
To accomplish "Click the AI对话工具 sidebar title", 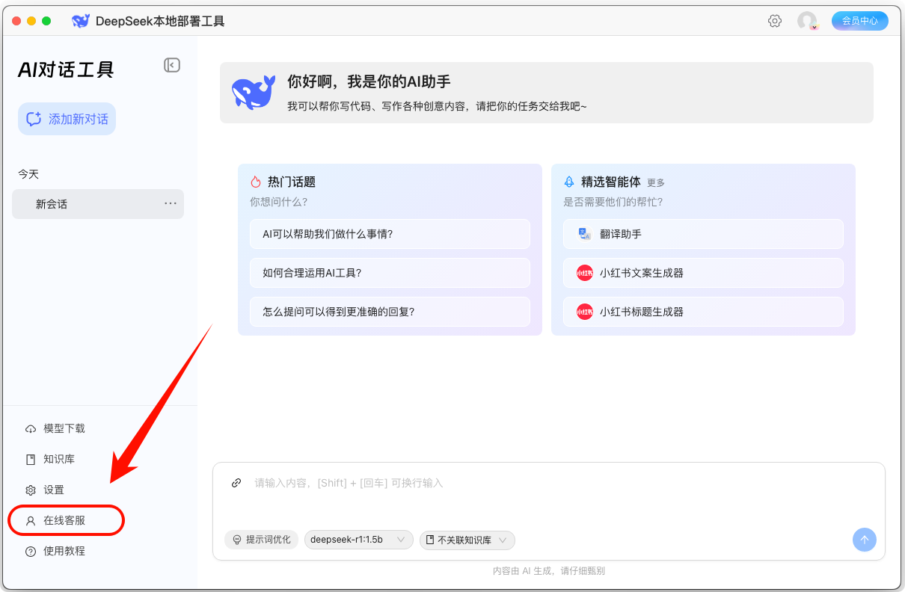I will click(x=66, y=70).
